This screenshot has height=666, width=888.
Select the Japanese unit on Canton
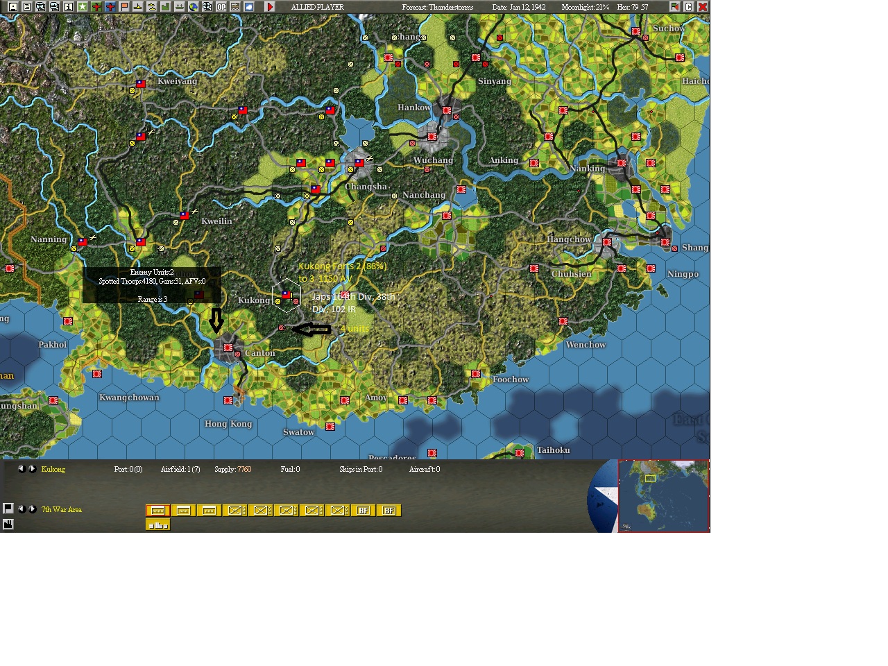tap(228, 348)
